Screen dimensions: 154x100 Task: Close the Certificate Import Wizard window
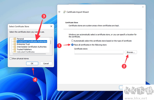(x=143, y=7)
